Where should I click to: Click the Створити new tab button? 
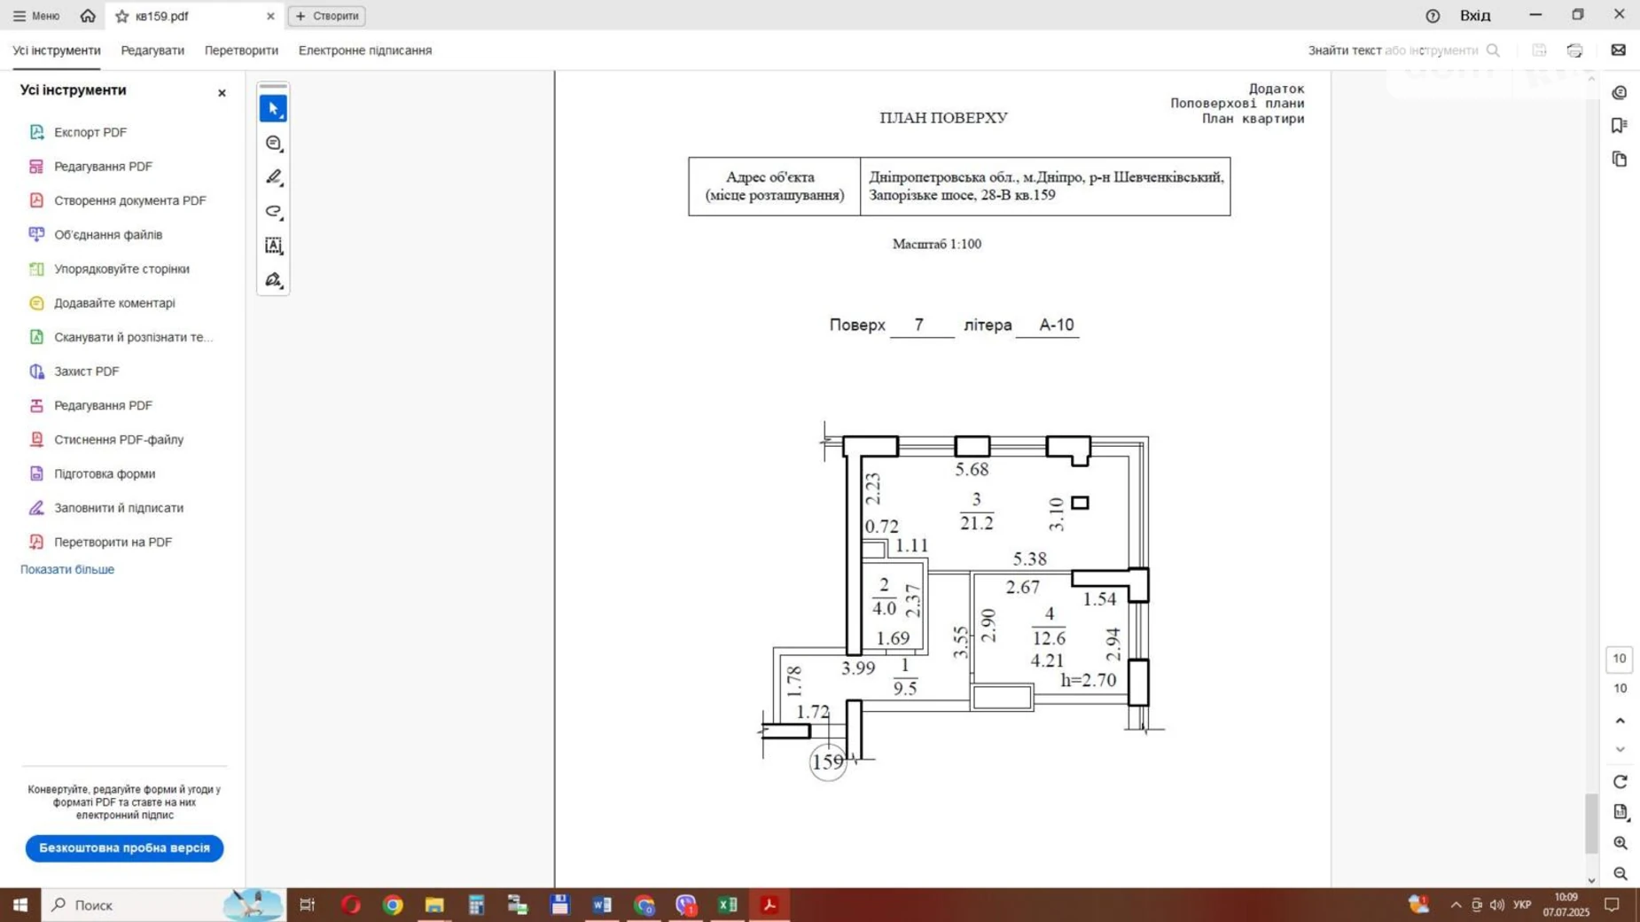(x=327, y=16)
